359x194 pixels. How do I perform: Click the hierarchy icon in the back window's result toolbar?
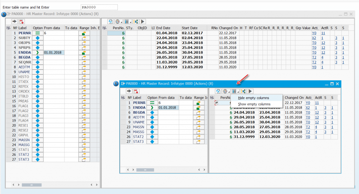[136, 21]
